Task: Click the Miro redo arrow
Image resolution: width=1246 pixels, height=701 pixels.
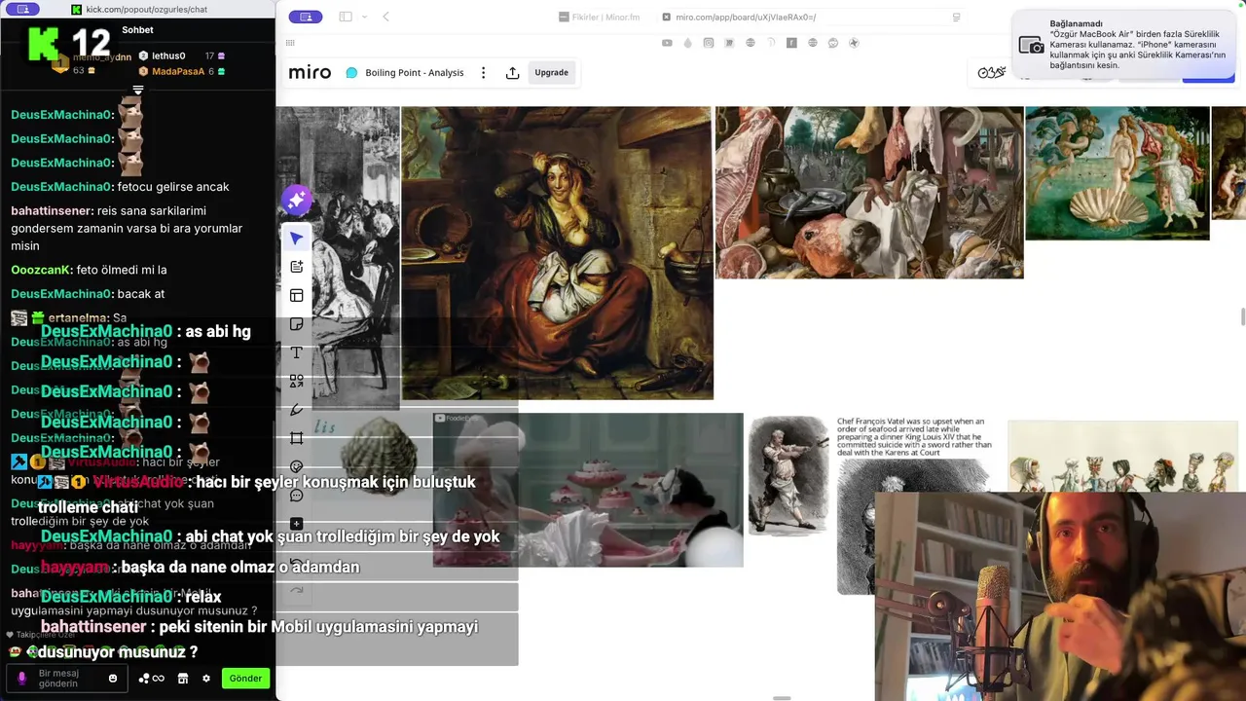Action: (x=297, y=590)
